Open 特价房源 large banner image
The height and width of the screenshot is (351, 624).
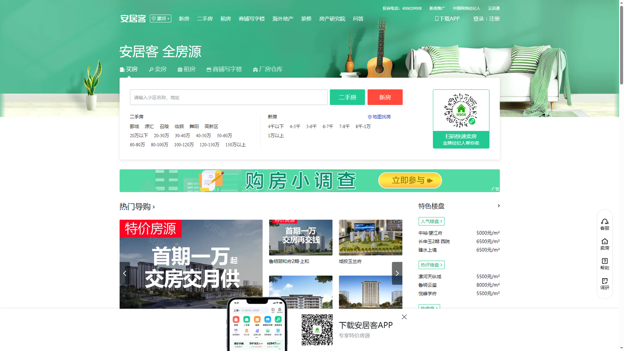191,264
